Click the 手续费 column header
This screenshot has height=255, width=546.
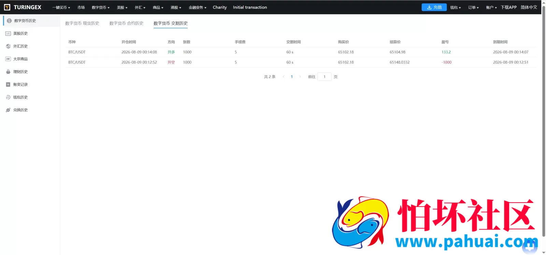tap(240, 42)
